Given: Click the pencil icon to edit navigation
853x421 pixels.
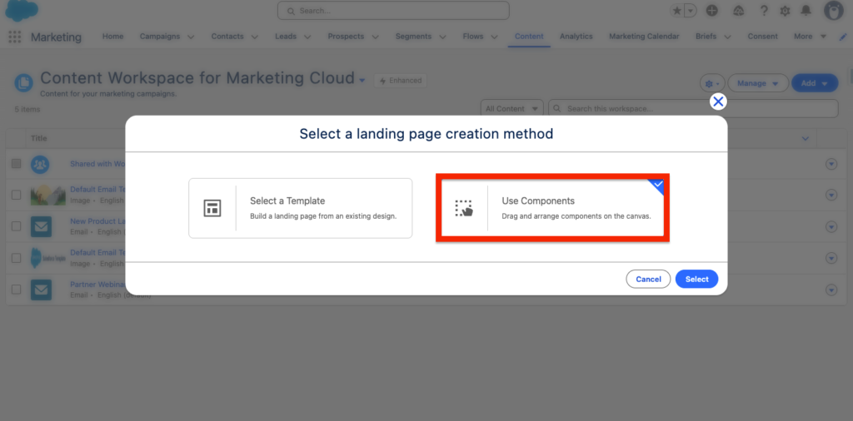Looking at the screenshot, I should coord(843,37).
